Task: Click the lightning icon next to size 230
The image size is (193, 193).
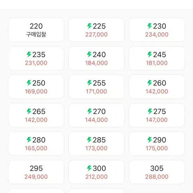Action: coord(150,26)
